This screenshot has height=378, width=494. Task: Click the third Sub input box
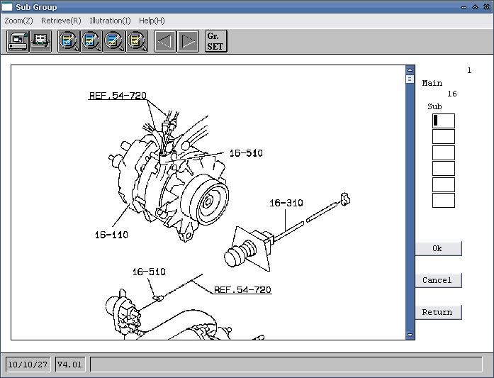point(443,152)
